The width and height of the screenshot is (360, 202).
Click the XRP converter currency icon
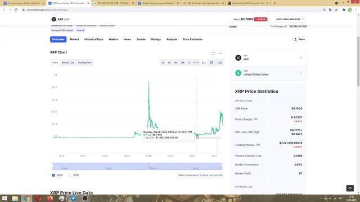pyautogui.click(x=238, y=58)
